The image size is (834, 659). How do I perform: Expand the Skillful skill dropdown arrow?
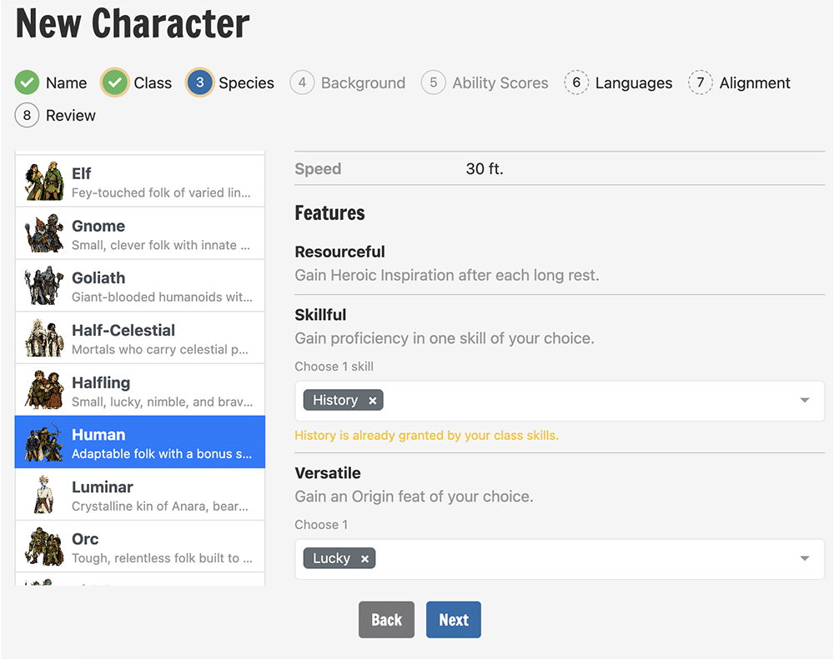click(805, 400)
